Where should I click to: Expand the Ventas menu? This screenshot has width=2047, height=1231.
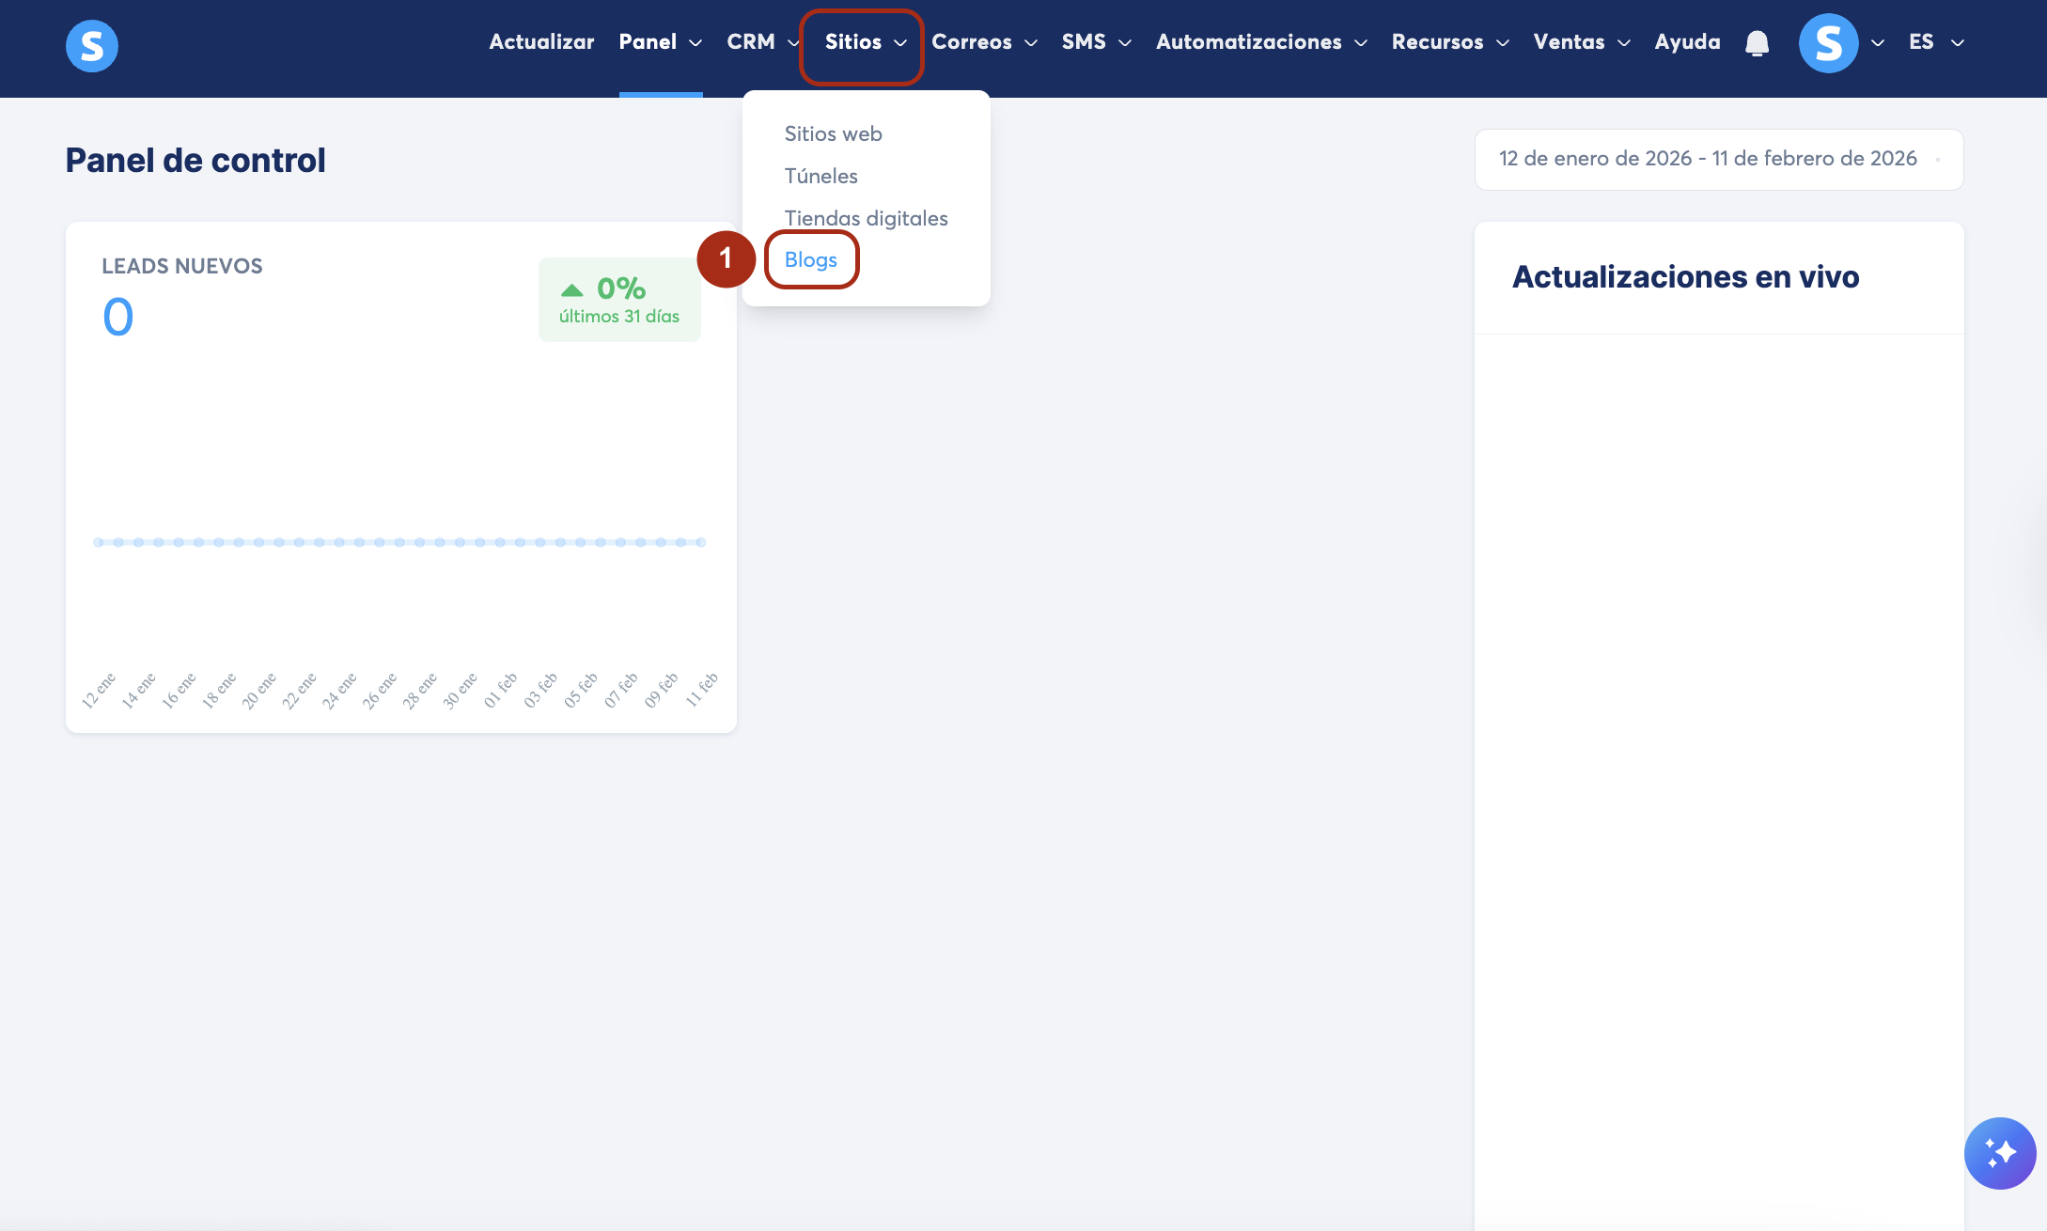tap(1581, 42)
